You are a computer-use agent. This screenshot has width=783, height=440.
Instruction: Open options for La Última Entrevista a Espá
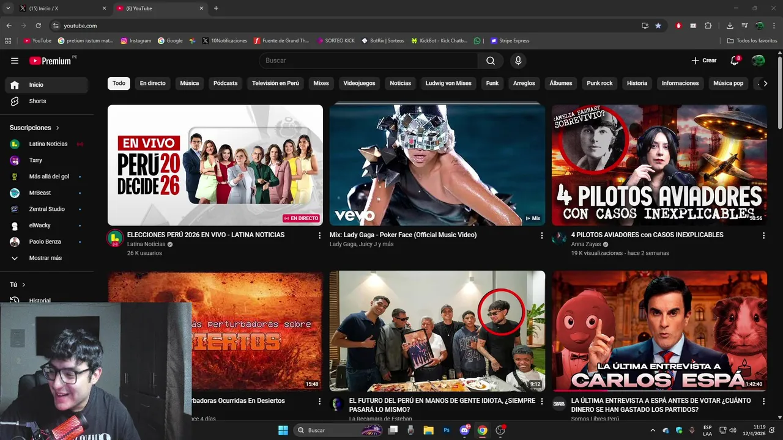pyautogui.click(x=763, y=402)
